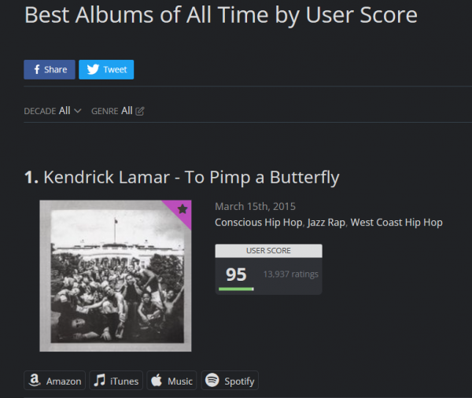The image size is (472, 398).
Task: Open the Conscious Hip Hop genre link
Action: pos(258,223)
